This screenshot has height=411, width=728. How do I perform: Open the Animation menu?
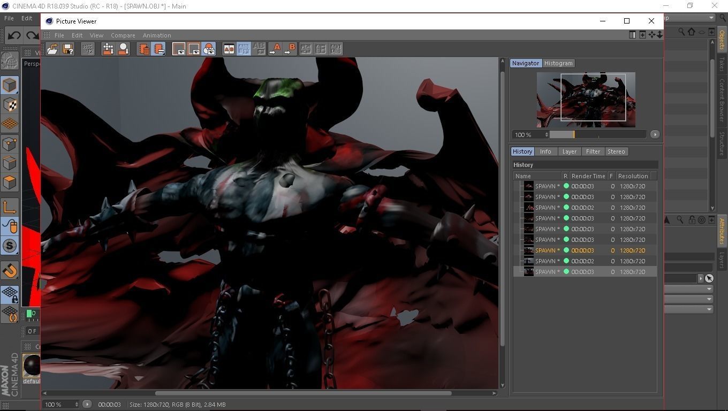click(157, 35)
